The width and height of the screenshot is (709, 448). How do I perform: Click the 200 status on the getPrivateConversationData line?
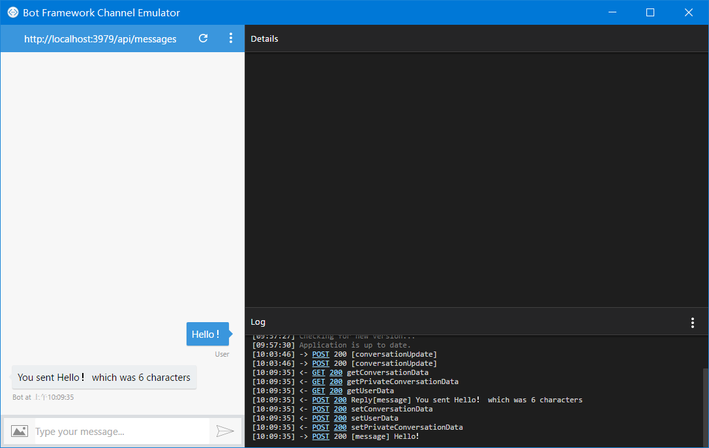click(x=336, y=381)
